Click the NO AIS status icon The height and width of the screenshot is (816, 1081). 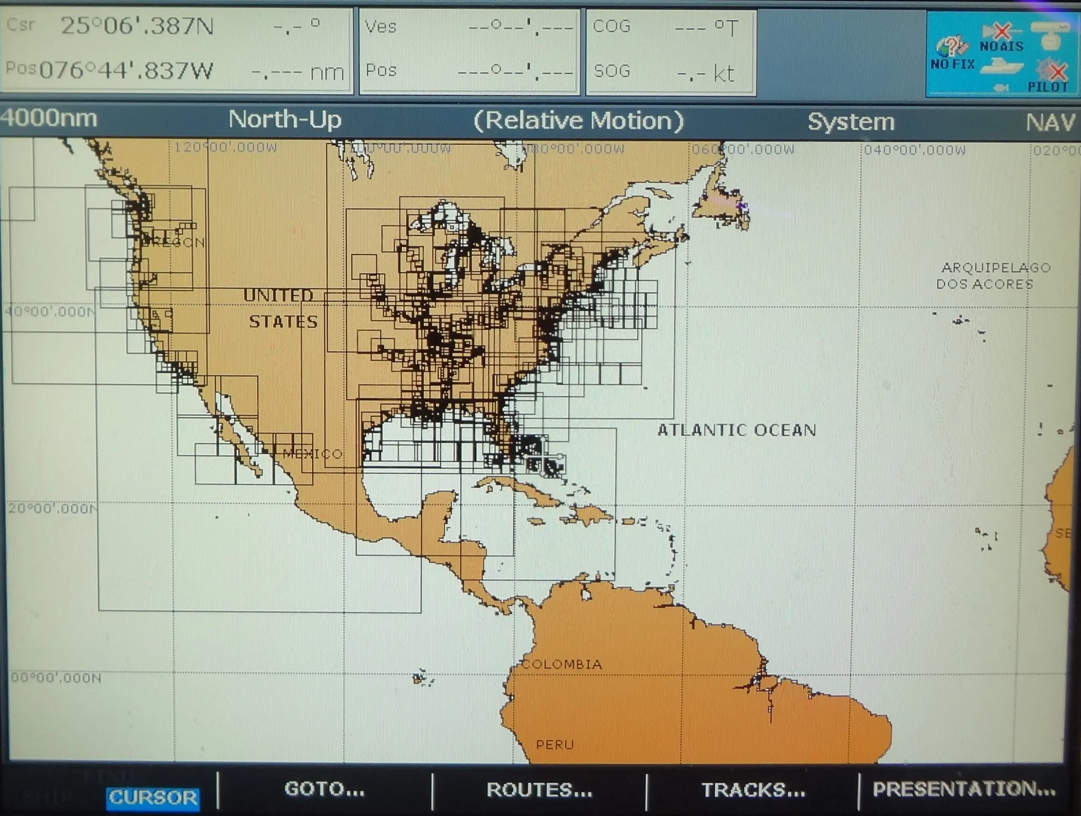(x=1001, y=37)
